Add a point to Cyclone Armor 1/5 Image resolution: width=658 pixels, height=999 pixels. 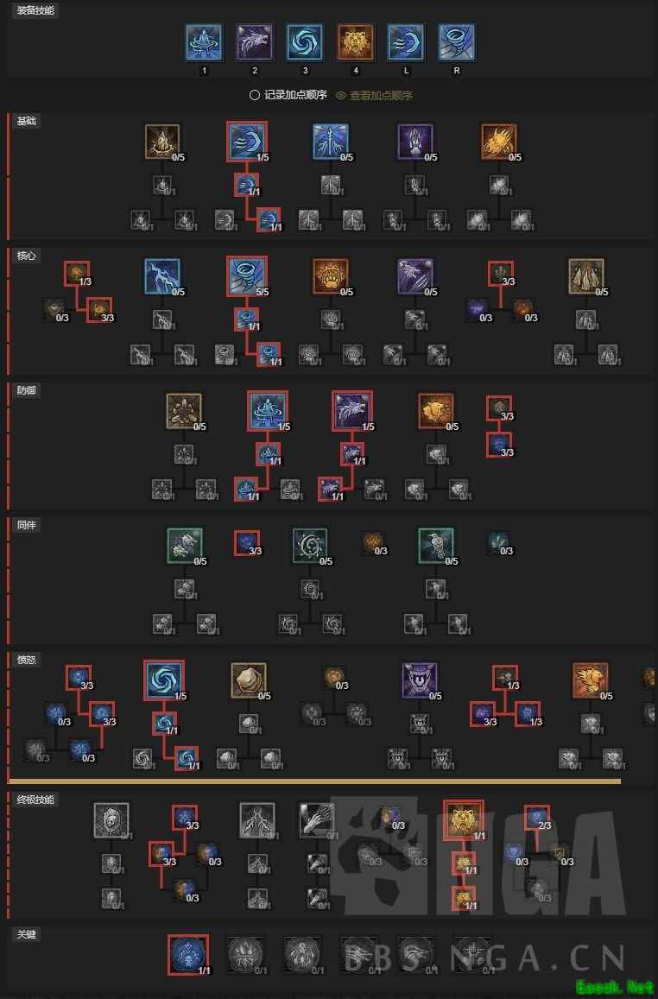click(x=268, y=412)
